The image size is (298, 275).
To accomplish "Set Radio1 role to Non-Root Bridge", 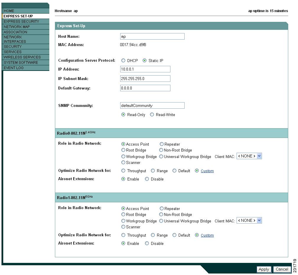I will (x=161, y=214).
